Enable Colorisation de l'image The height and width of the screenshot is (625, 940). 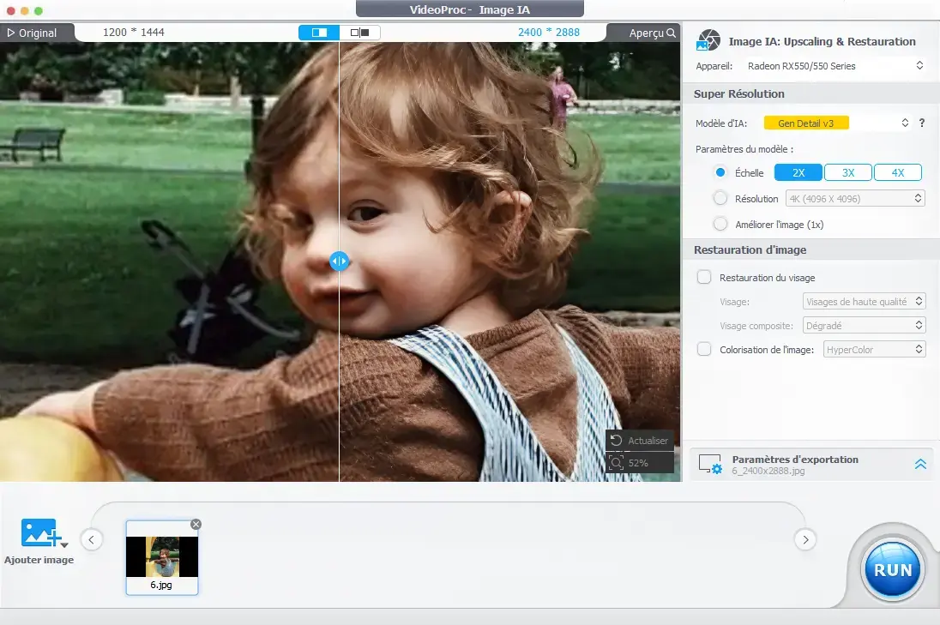point(704,349)
